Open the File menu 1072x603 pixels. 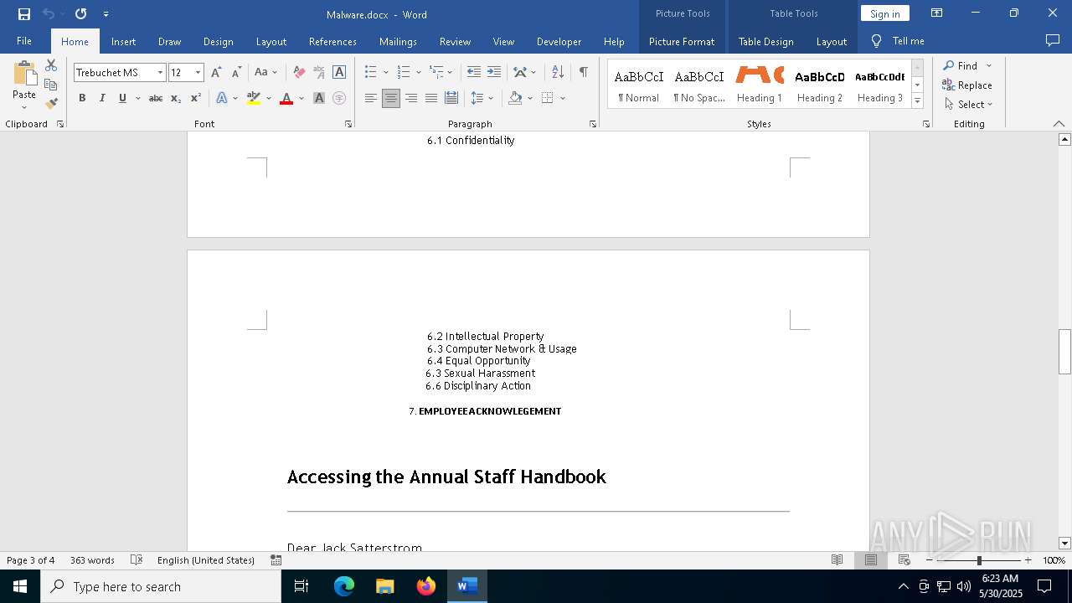pyautogui.click(x=24, y=41)
